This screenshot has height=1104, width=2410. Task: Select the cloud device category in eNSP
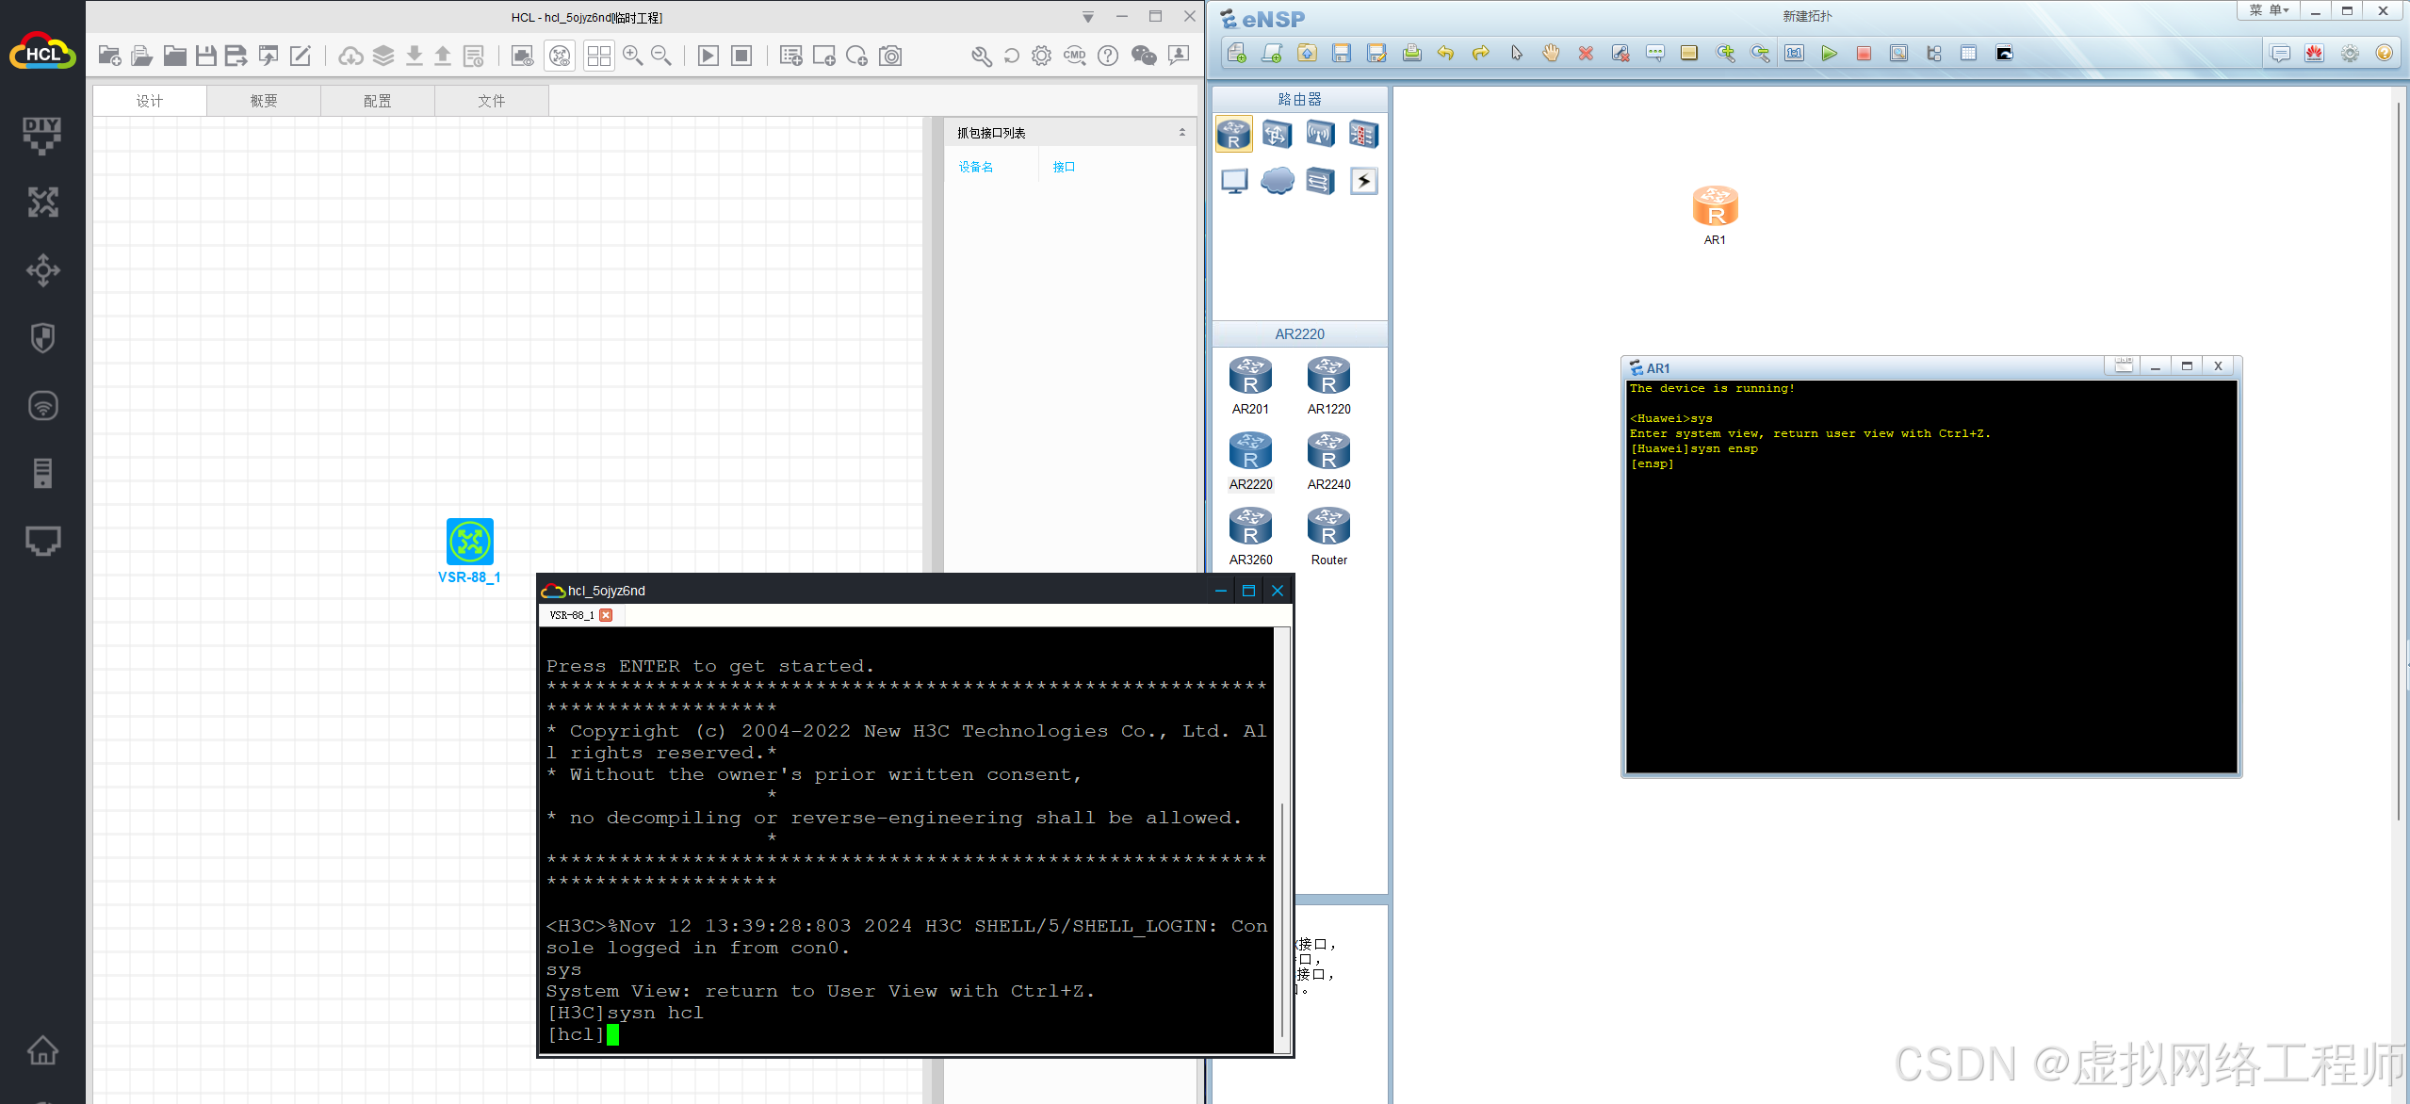[x=1278, y=181]
